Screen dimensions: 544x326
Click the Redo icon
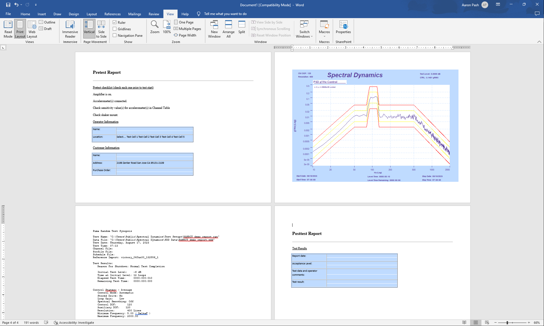tap(27, 5)
